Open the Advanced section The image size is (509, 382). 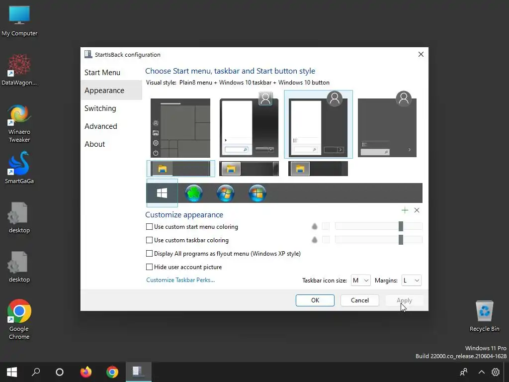pyautogui.click(x=100, y=126)
